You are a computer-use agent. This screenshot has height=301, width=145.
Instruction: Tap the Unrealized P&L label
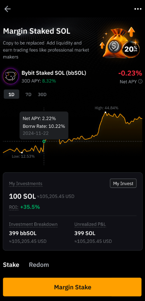[x=90, y=224]
